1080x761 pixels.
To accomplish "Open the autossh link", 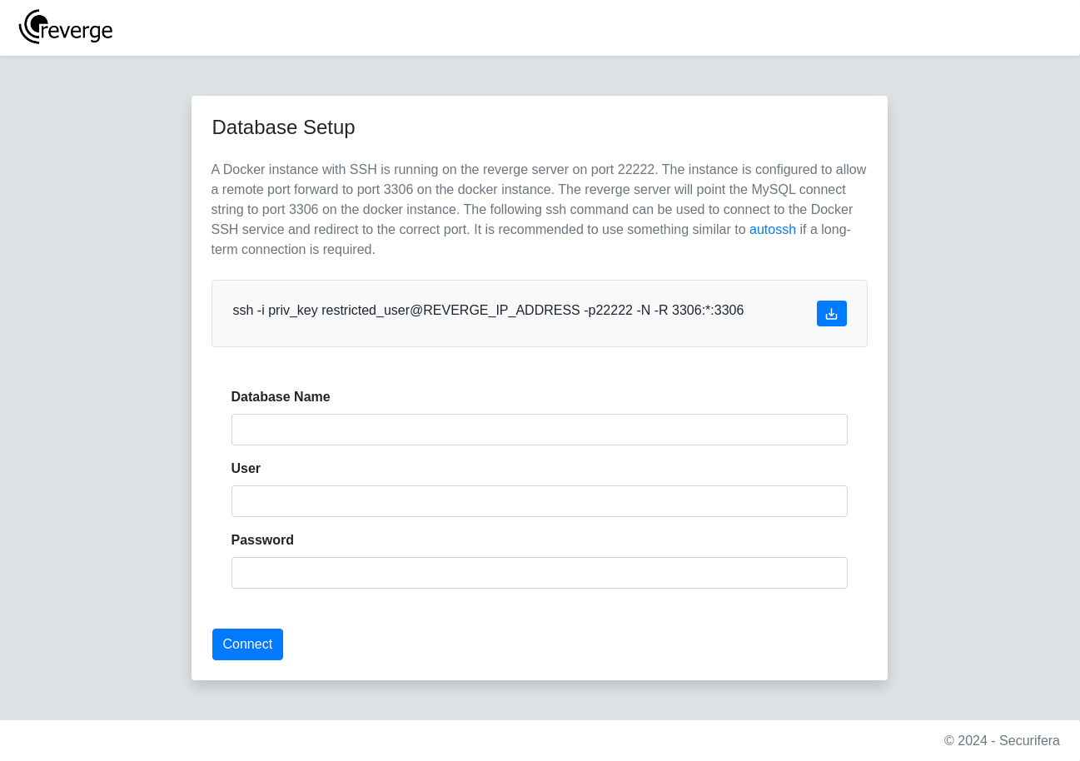I will point(773,229).
